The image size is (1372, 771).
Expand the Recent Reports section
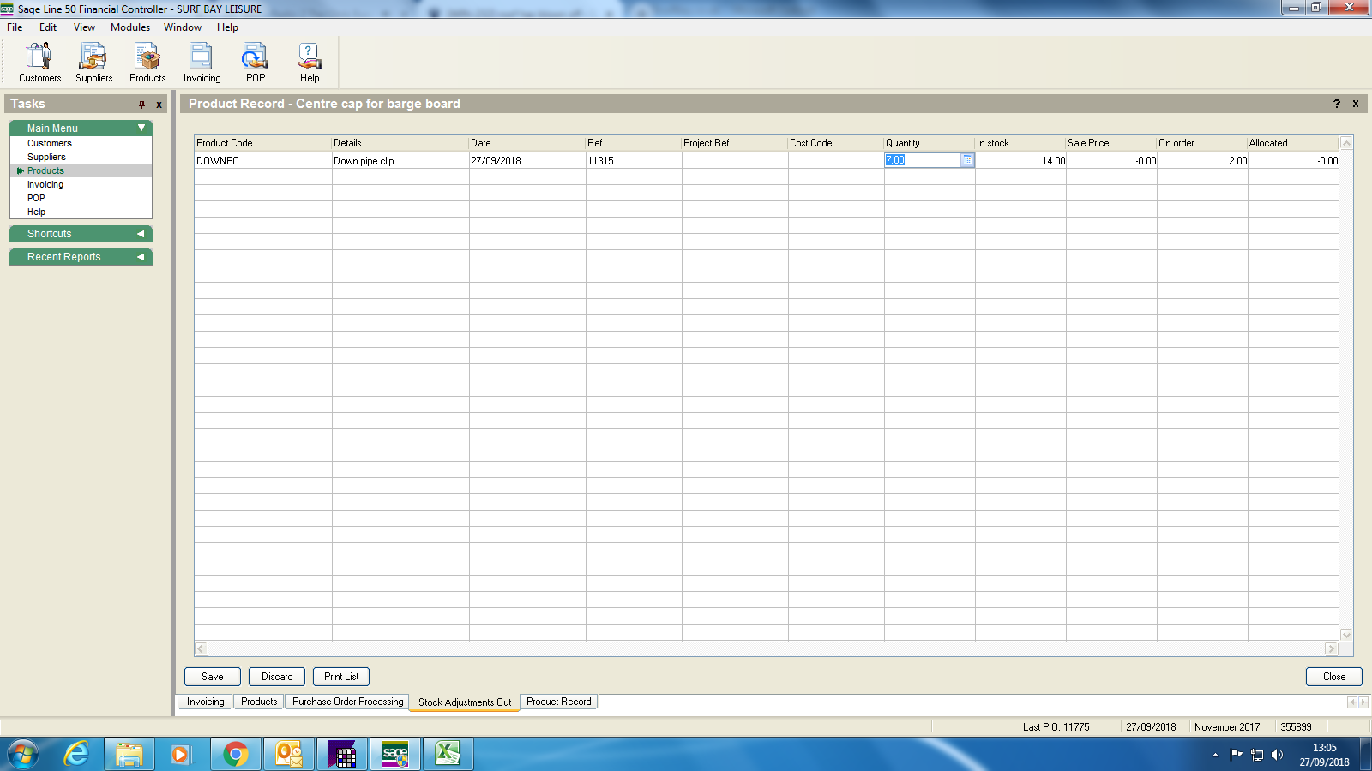141,257
